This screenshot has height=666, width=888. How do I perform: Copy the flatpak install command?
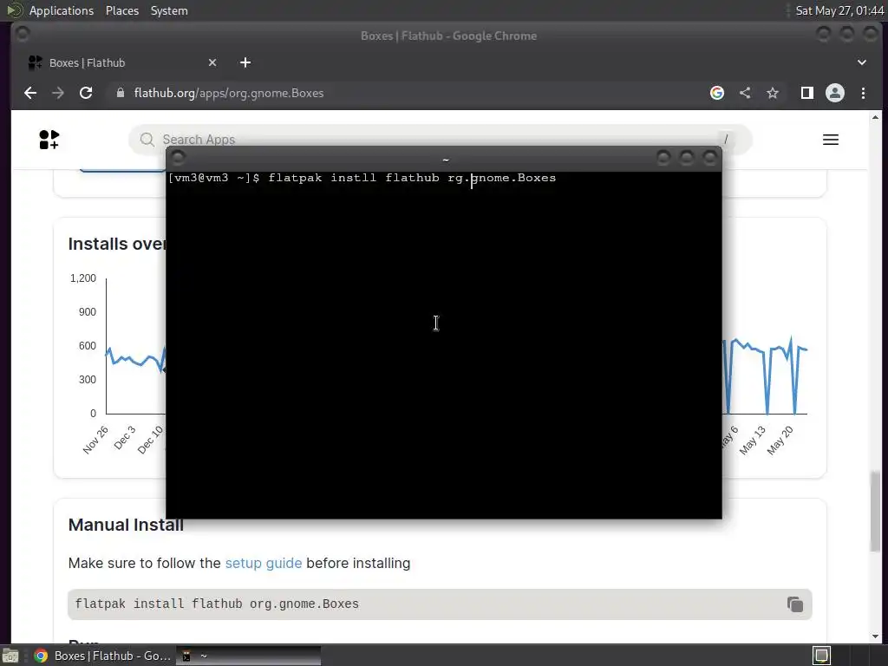click(x=795, y=604)
